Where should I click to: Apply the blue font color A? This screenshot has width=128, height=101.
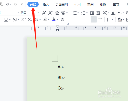pyautogui.click(x=54, y=19)
